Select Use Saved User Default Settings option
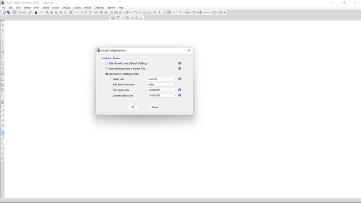Screen dimensions: 361x203 point(106,63)
